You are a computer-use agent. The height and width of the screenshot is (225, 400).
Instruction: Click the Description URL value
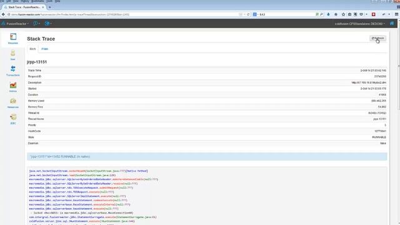click(x=369, y=82)
